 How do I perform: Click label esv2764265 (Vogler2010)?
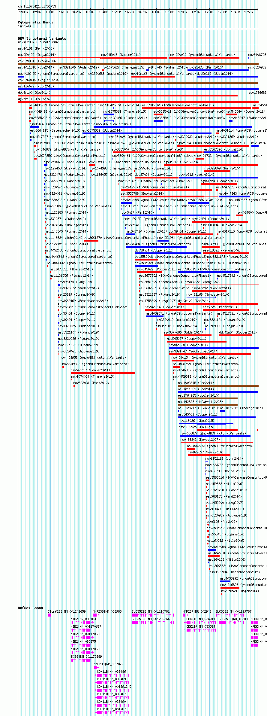(199, 396)
